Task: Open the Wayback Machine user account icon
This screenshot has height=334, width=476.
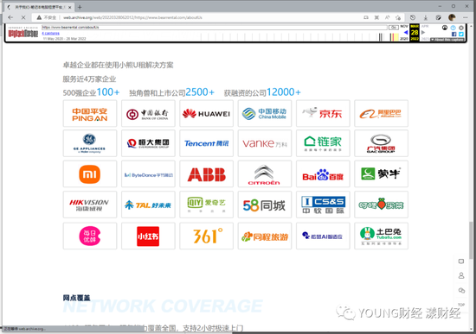Action: (445, 28)
